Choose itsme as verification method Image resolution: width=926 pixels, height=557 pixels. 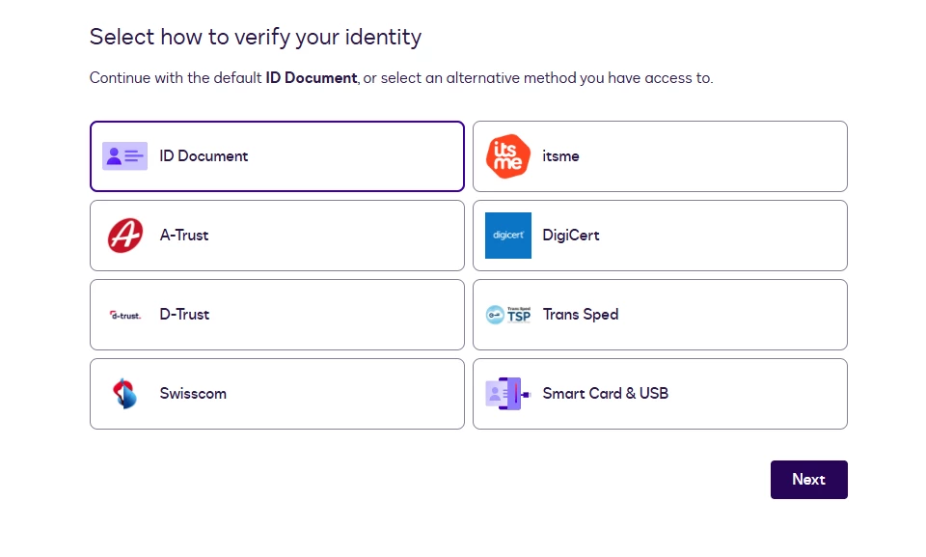point(560,156)
